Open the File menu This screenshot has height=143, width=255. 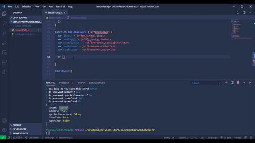10,6
